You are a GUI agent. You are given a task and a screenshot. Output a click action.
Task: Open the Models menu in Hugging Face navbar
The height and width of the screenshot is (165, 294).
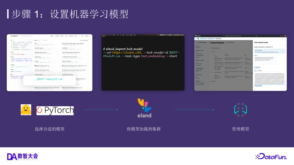[x=51, y=36]
